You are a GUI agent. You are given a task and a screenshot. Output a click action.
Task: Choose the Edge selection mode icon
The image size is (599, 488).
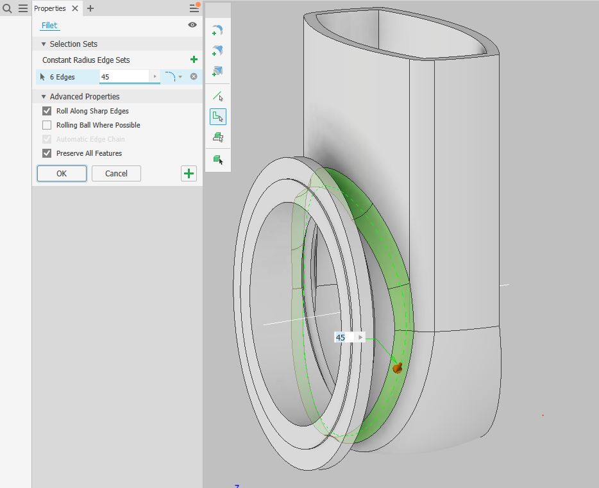[217, 96]
